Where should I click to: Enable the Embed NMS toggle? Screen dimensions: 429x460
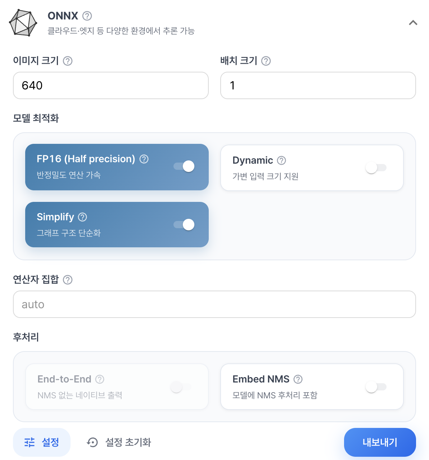coord(376,387)
